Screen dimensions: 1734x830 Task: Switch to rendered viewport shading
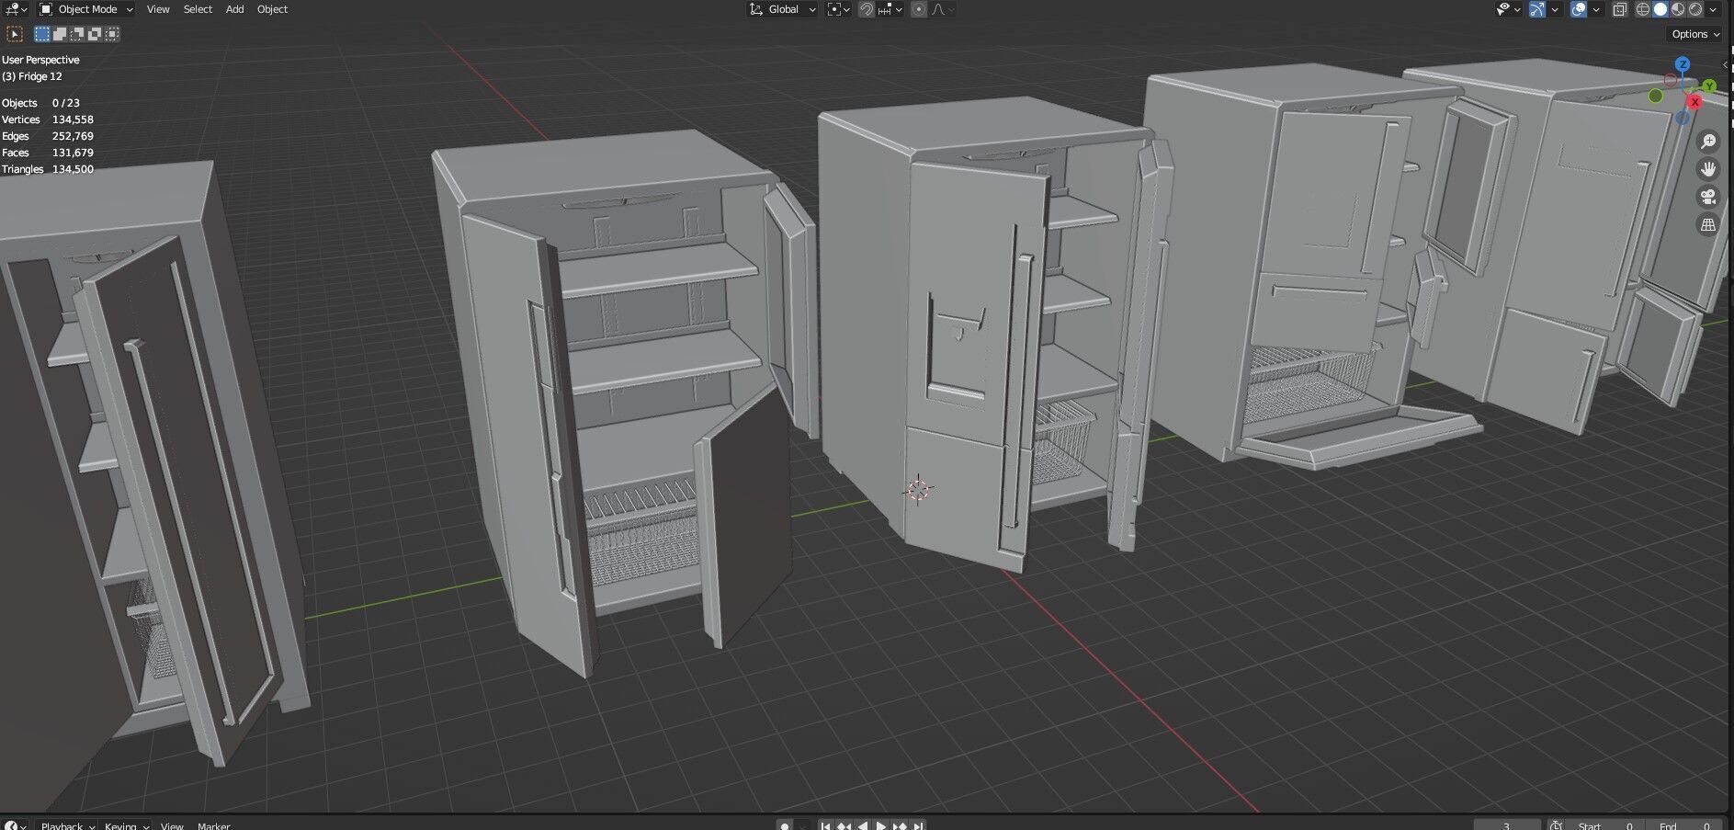pos(1695,9)
